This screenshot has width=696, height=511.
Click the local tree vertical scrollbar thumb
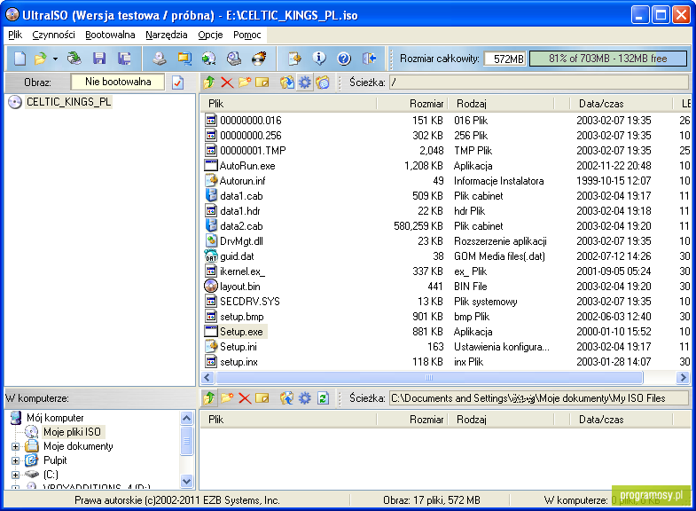pos(187,441)
